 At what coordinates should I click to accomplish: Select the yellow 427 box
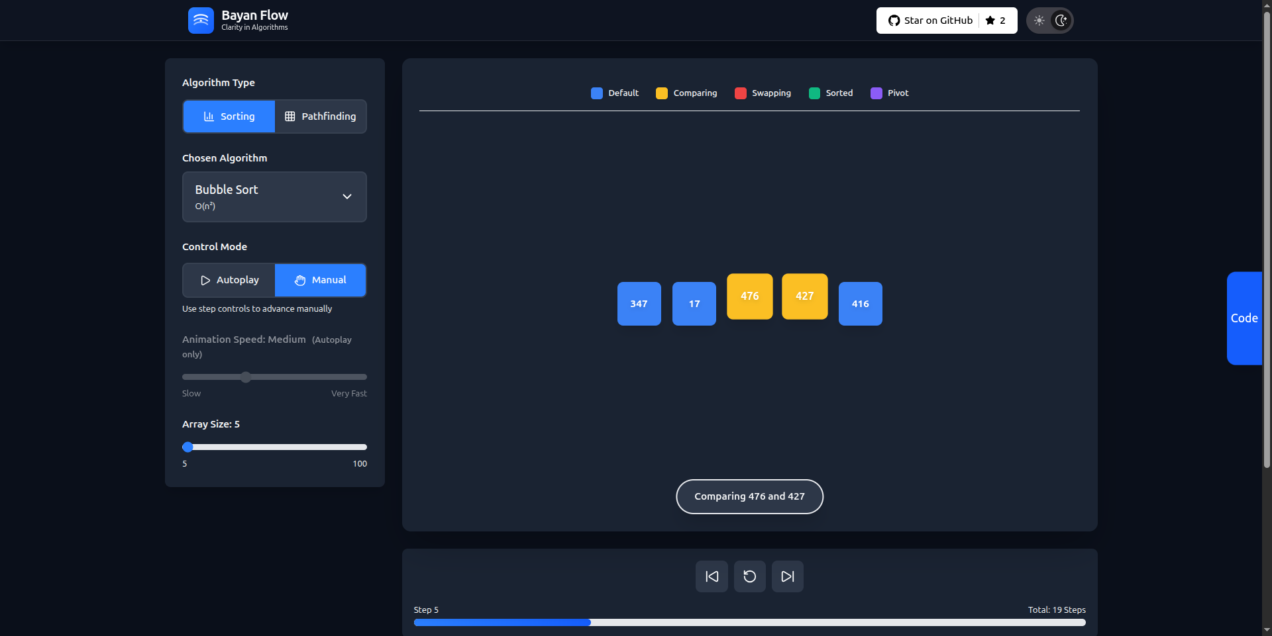tap(805, 296)
